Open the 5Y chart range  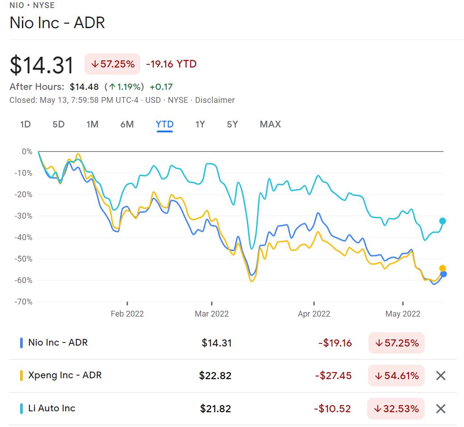[232, 124]
